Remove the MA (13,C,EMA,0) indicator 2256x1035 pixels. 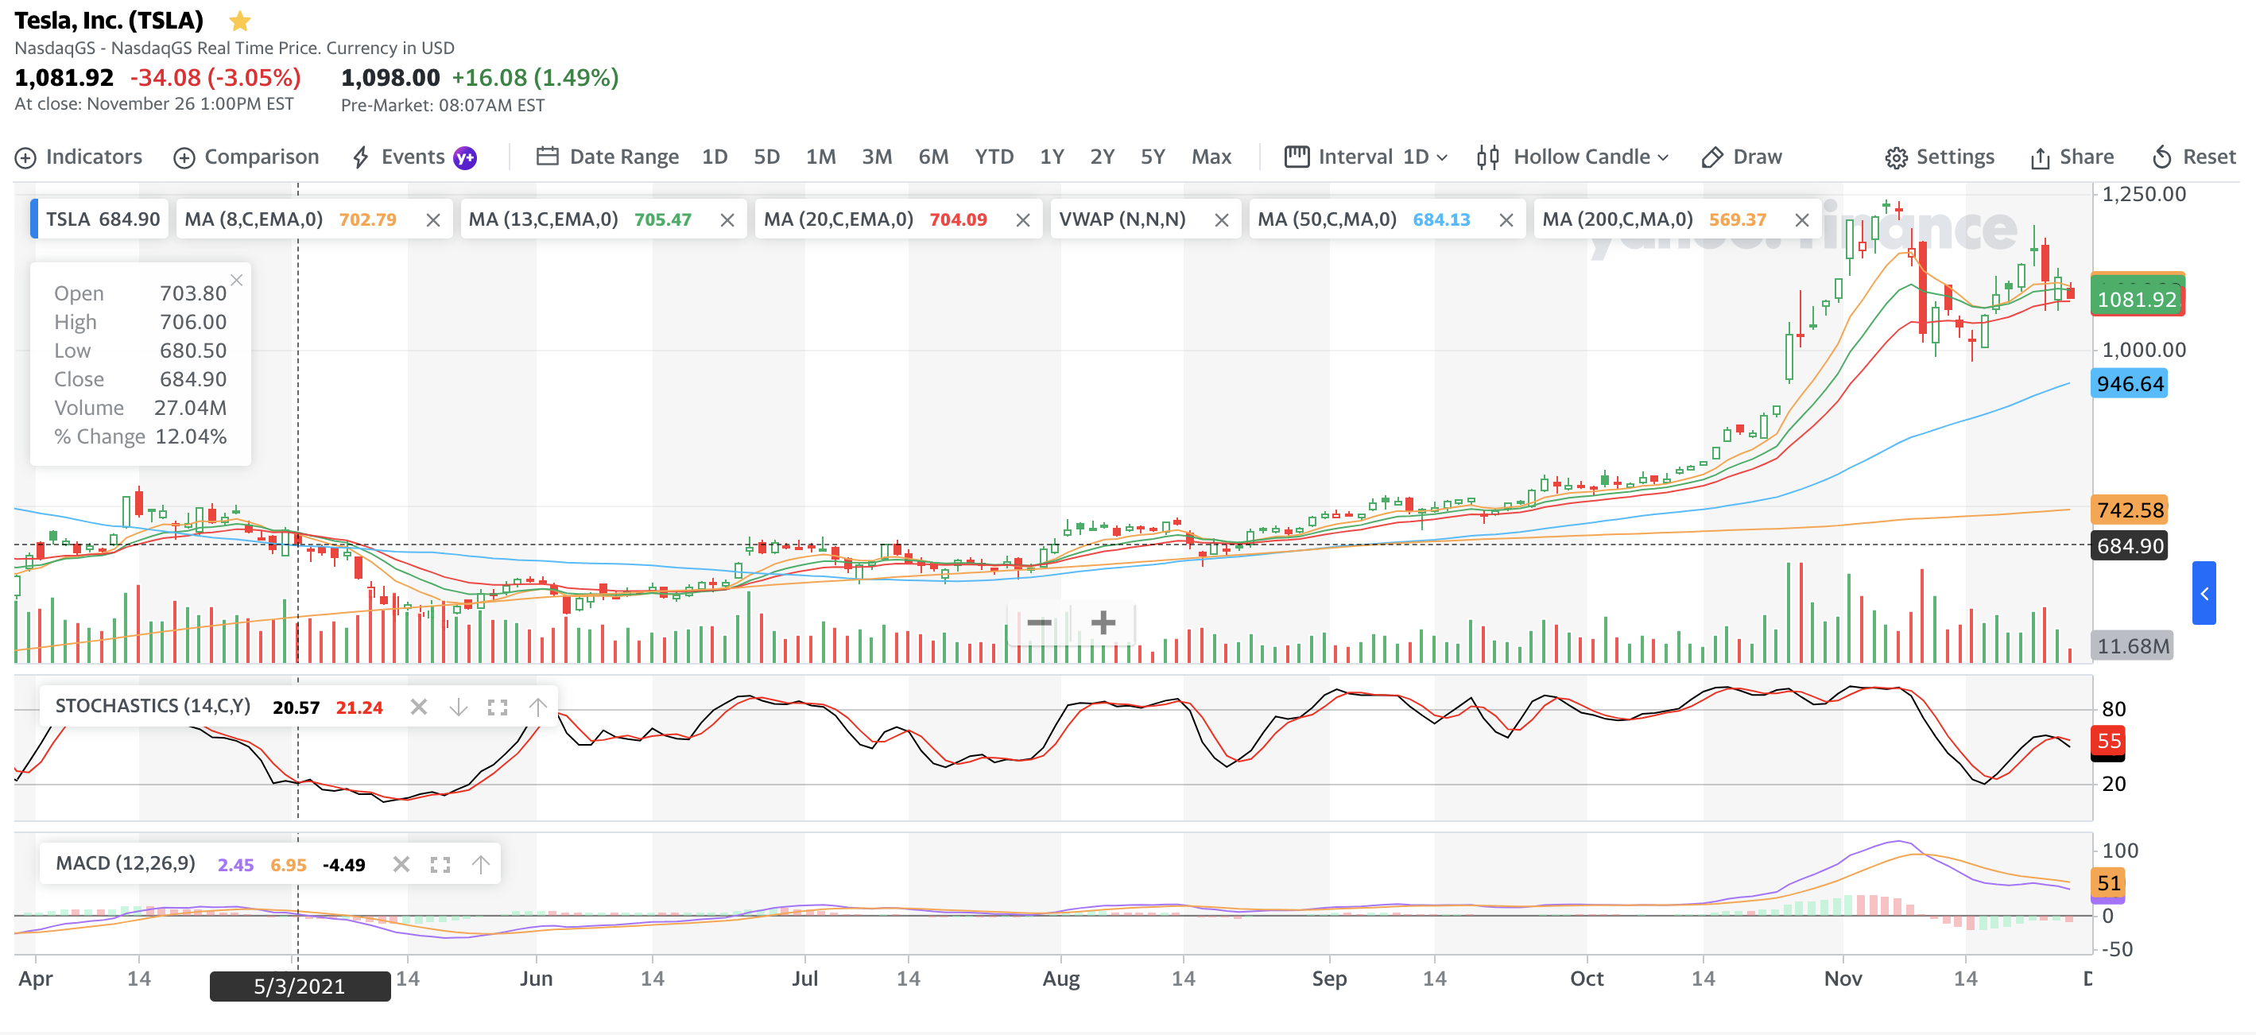click(x=727, y=219)
